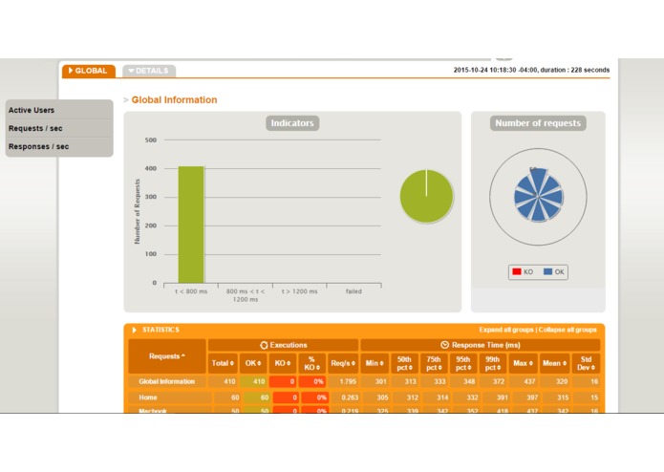Click the Indicators chart title

tap(292, 123)
